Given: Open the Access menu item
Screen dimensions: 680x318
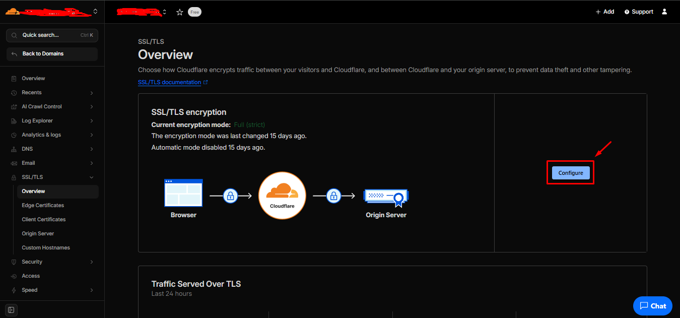Looking at the screenshot, I should (x=31, y=276).
